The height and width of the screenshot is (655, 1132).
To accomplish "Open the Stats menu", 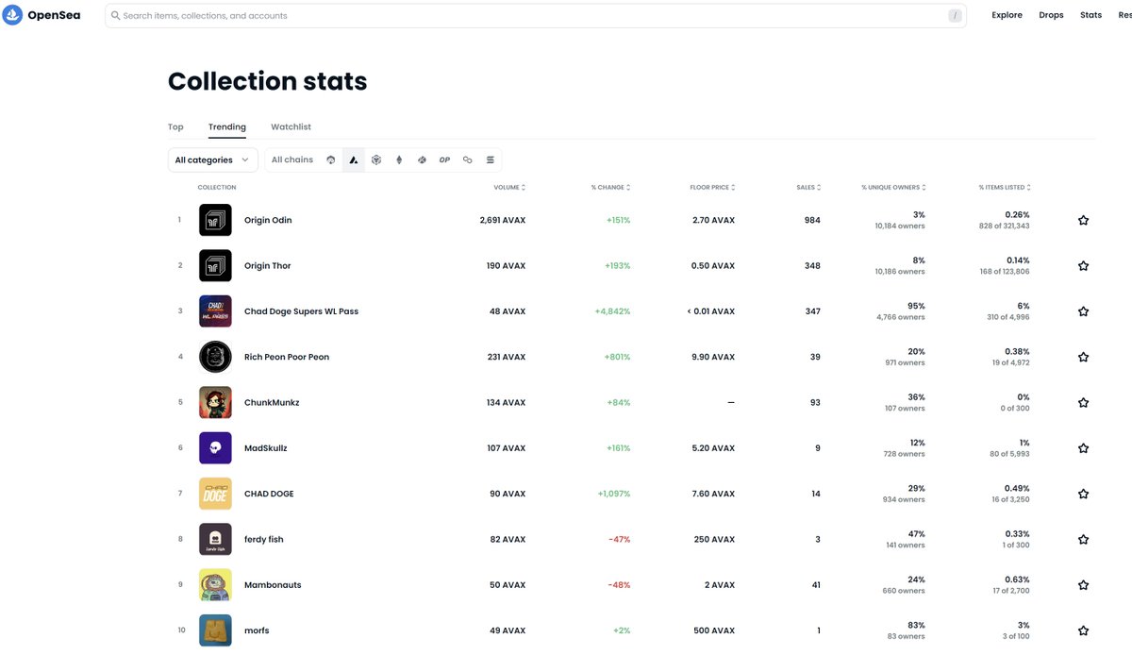I will pyautogui.click(x=1090, y=15).
